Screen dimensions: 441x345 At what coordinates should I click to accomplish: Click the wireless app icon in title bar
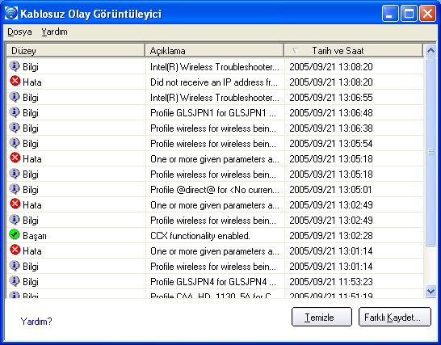point(11,13)
